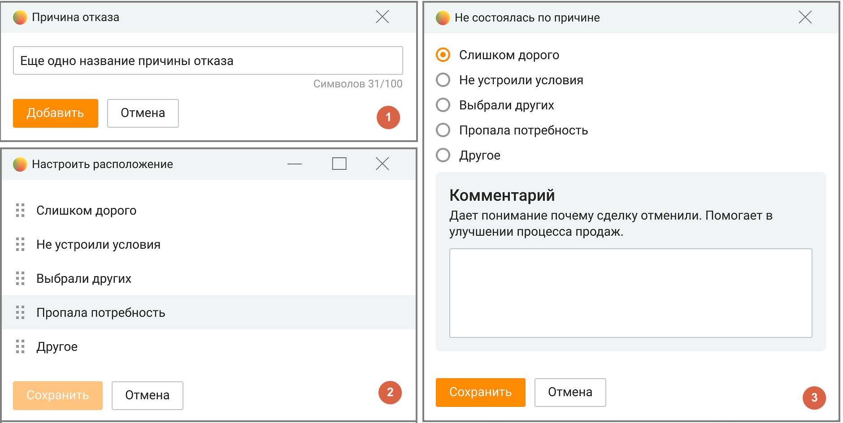Cancel the Настроить расположение dialog with Отмена

click(148, 396)
